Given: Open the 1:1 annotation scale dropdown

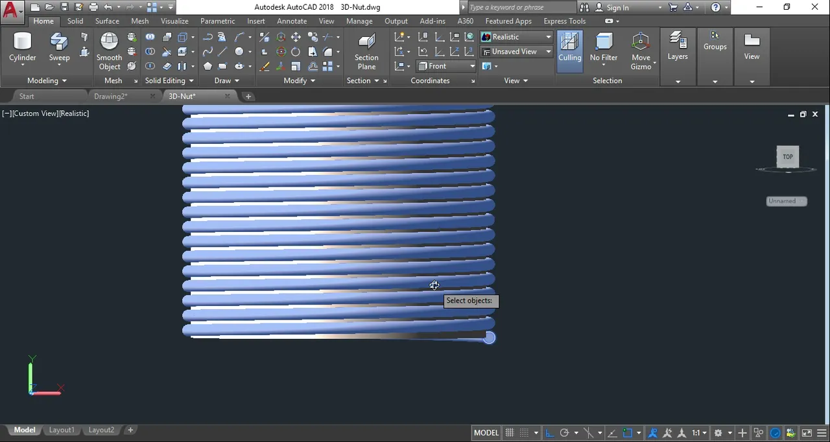Looking at the screenshot, I should tap(699, 433).
